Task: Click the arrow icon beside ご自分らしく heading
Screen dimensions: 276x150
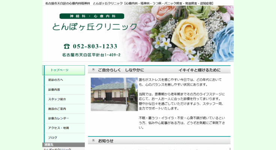Action: click(x=92, y=70)
